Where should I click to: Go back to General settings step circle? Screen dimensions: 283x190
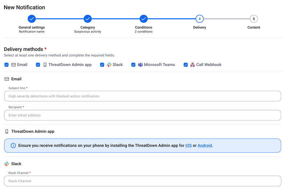click(32, 19)
